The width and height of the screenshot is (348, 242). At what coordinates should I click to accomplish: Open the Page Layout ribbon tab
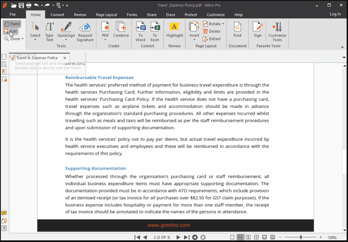[107, 15]
